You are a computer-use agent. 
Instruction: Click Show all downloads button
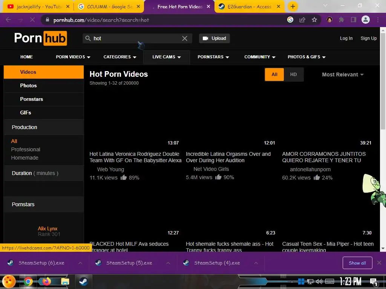(x=357, y=263)
